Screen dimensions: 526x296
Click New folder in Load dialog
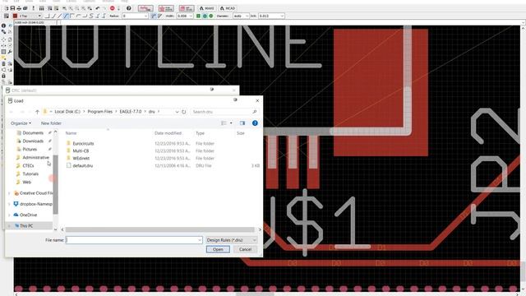coord(51,123)
